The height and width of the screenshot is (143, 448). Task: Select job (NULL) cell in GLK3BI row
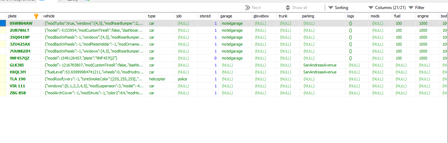[x=186, y=65]
